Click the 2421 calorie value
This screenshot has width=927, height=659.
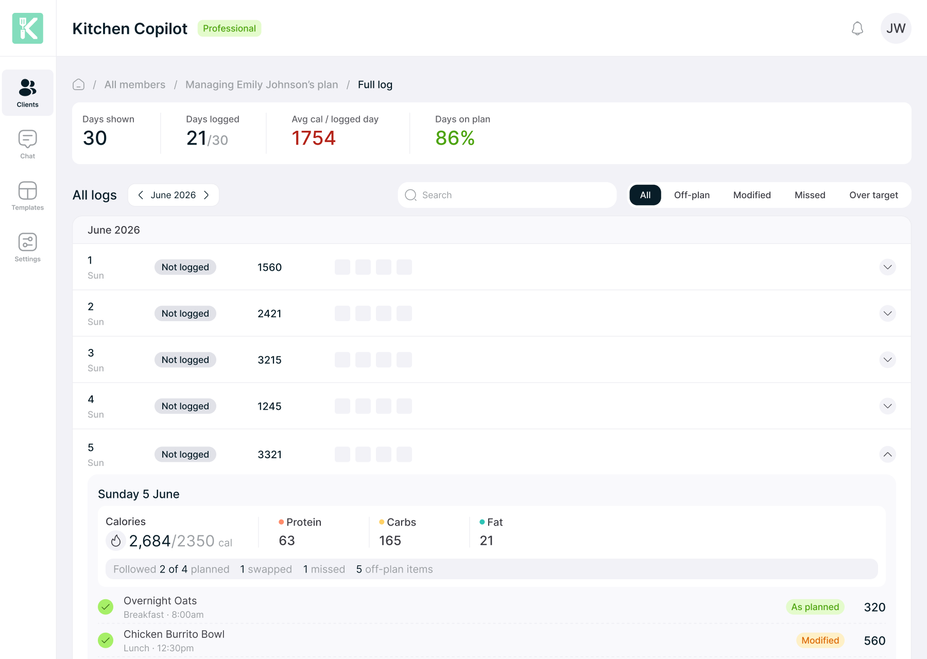pyautogui.click(x=269, y=314)
